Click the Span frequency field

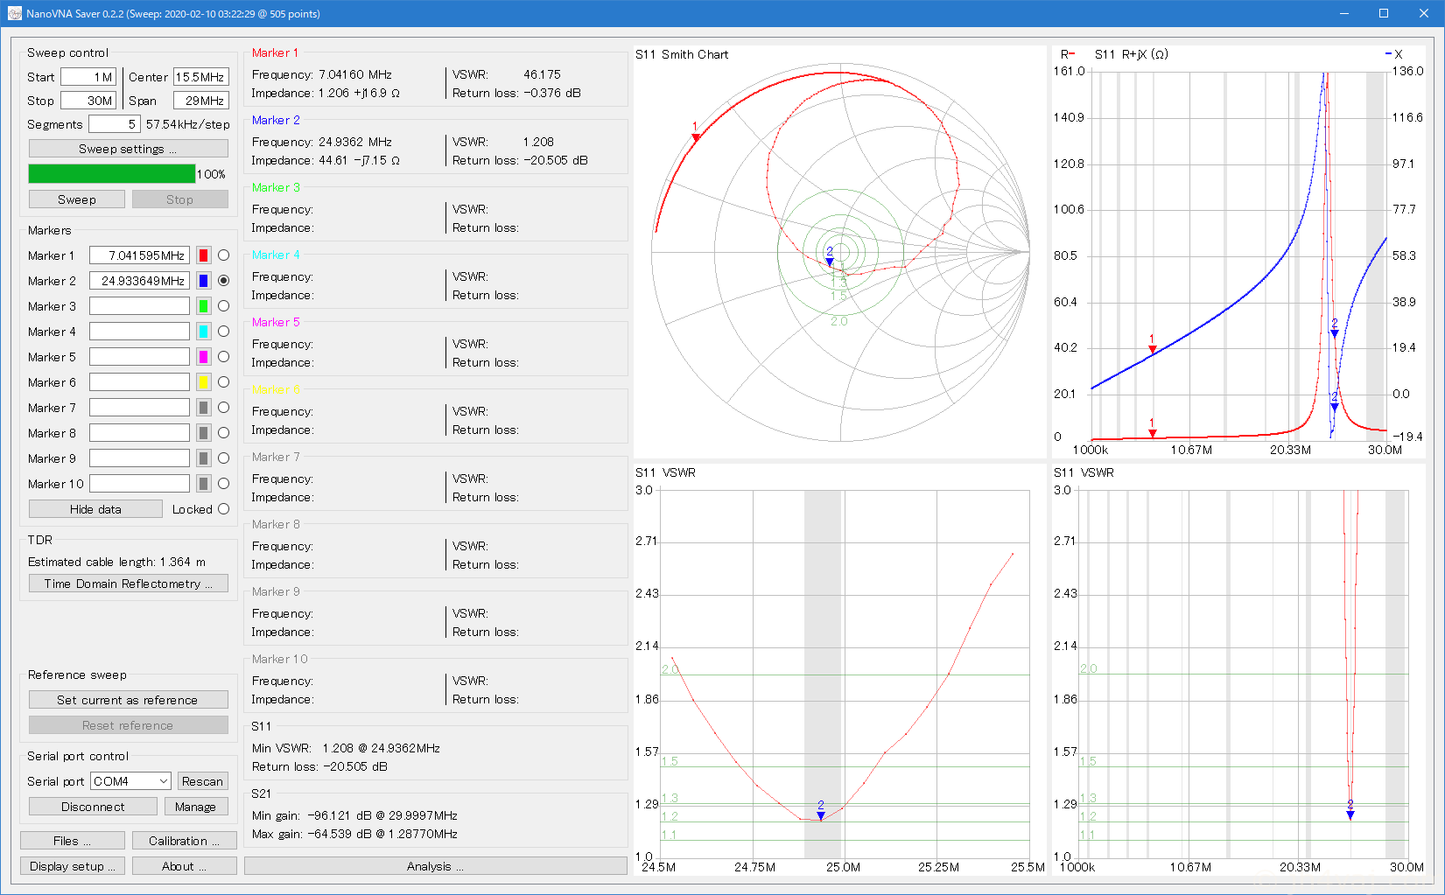coord(201,101)
